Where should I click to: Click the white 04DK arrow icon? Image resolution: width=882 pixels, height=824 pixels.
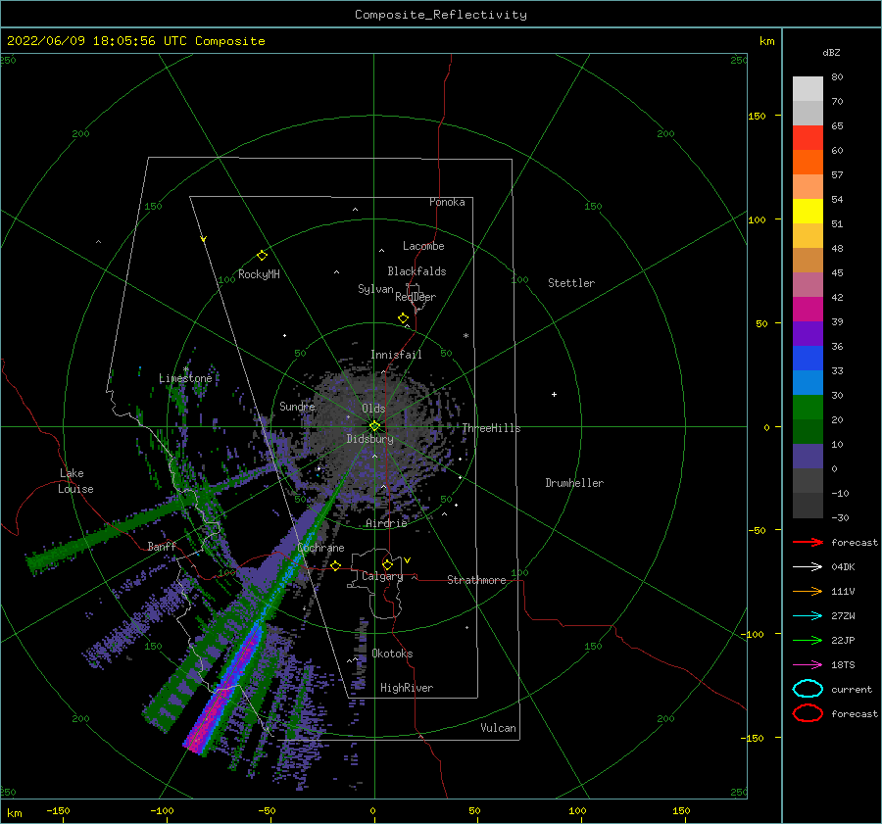pos(808,567)
